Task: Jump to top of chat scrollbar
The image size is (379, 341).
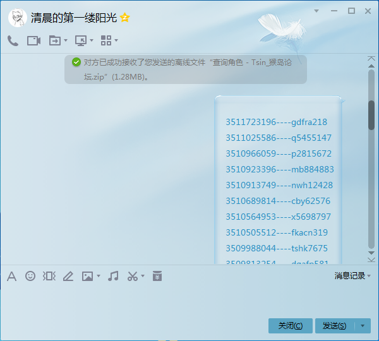Action: click(371, 59)
